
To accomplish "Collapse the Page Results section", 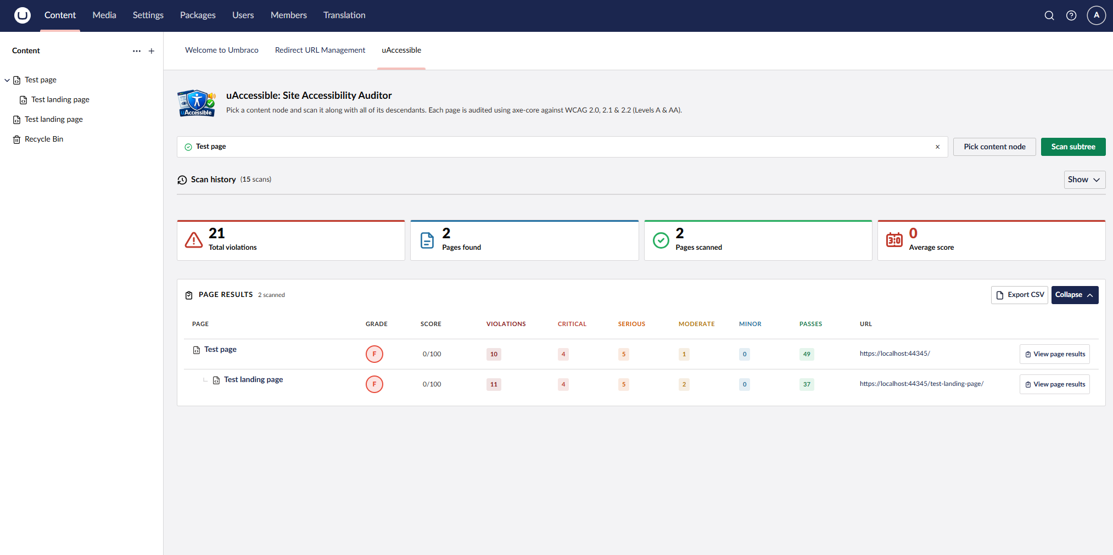I will pyautogui.click(x=1074, y=295).
